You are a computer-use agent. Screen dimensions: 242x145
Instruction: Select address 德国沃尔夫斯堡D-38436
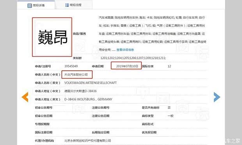(80, 91)
